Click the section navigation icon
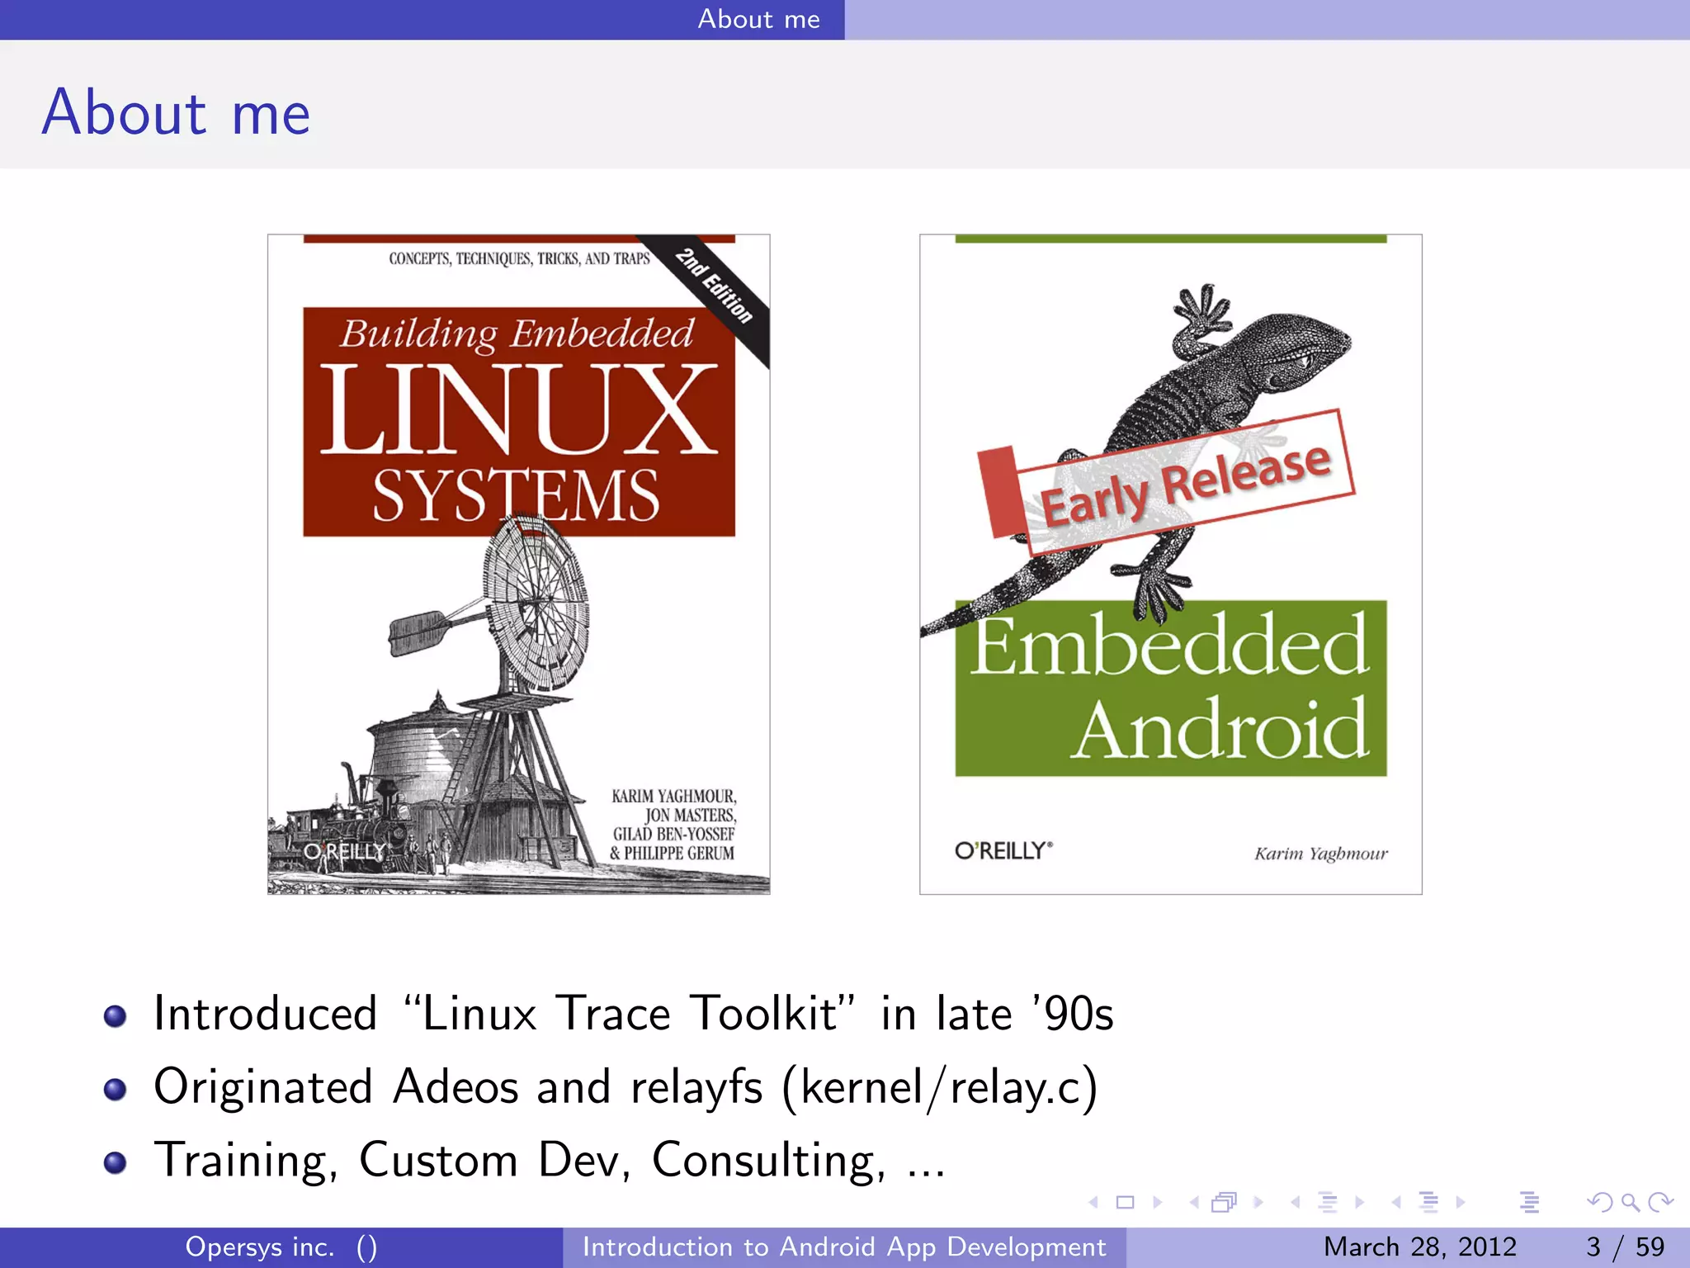1690x1268 pixels. coord(1428,1203)
